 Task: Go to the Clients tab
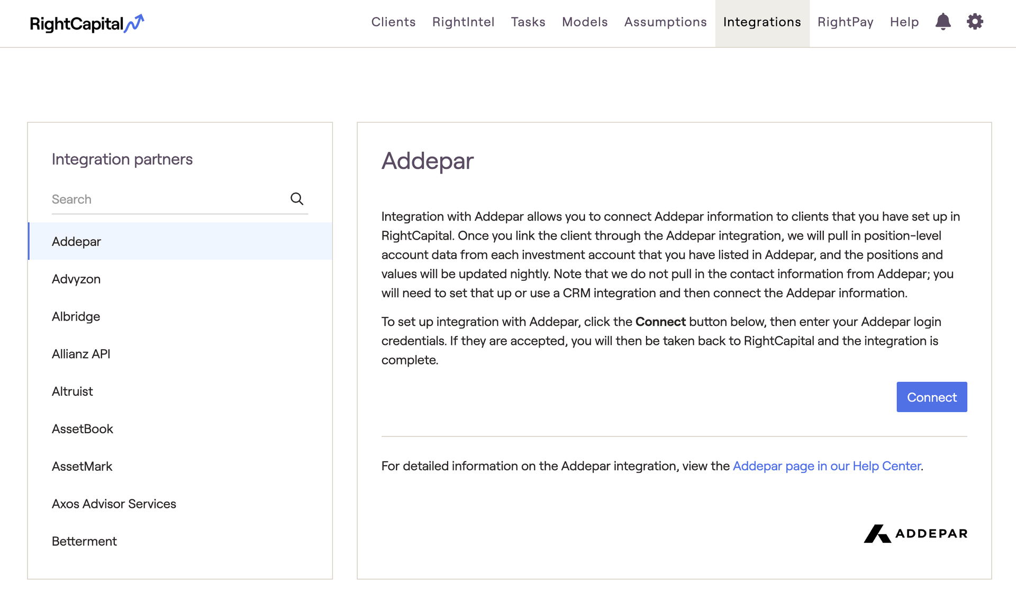tap(393, 22)
